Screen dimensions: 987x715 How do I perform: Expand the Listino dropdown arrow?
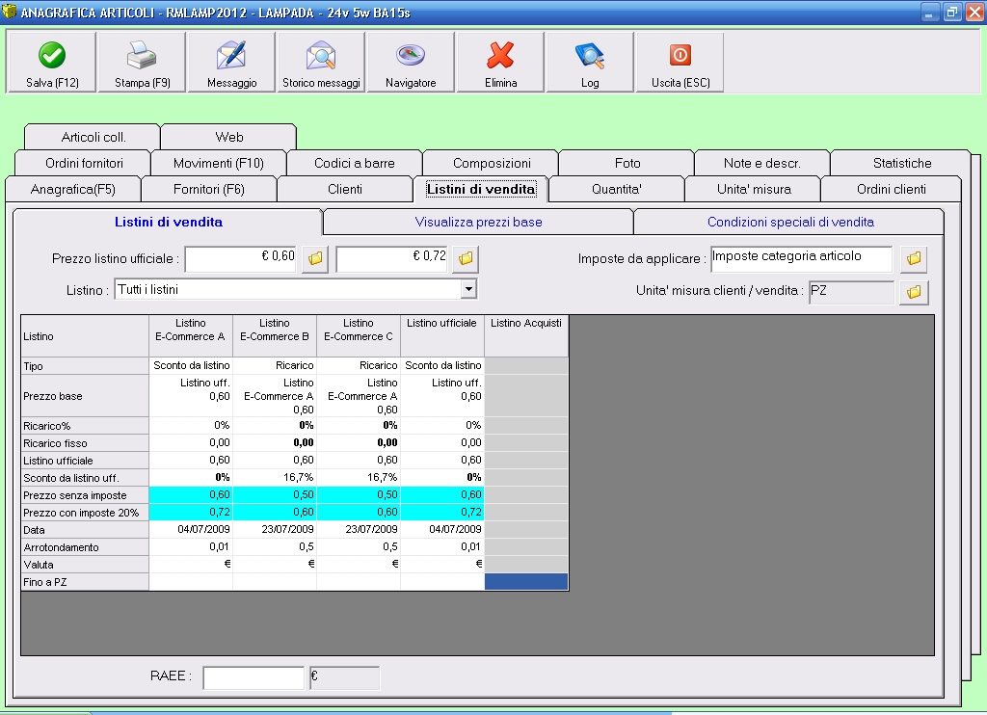click(468, 289)
